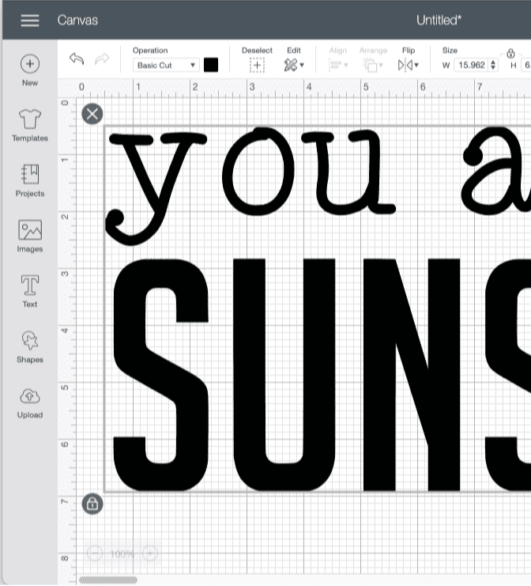Select the Text tool

click(x=29, y=291)
